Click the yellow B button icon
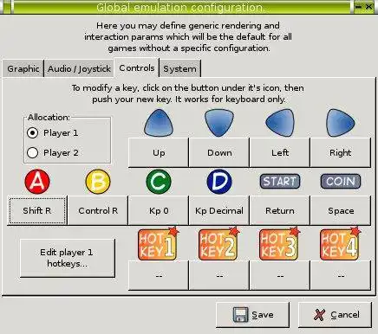 [98, 182]
